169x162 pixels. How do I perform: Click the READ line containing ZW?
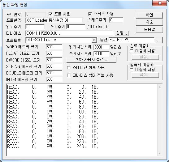pyautogui.click(x=53, y=122)
